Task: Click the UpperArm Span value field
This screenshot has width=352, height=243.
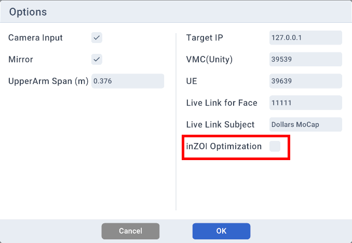Action: pos(128,81)
